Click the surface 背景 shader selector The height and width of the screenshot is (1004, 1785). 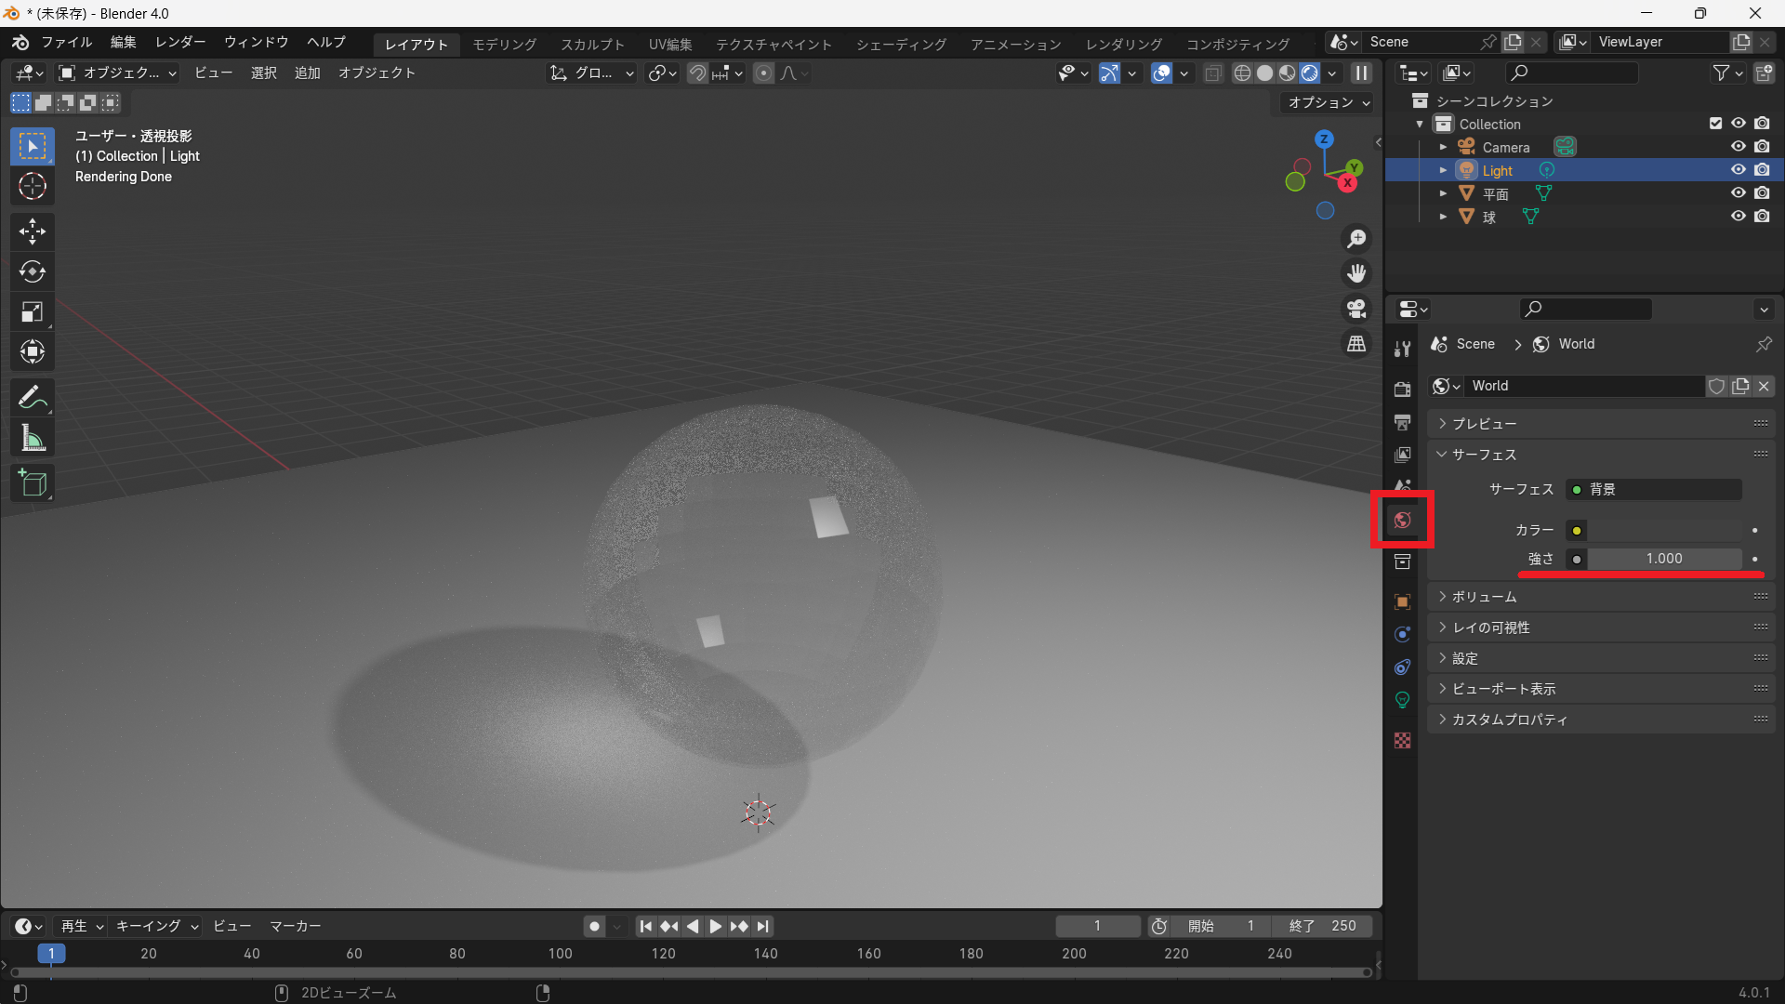[x=1655, y=490]
